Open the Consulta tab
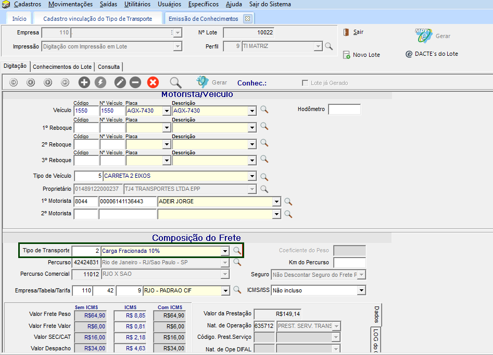Screen dimensions: 493x355 [109, 67]
